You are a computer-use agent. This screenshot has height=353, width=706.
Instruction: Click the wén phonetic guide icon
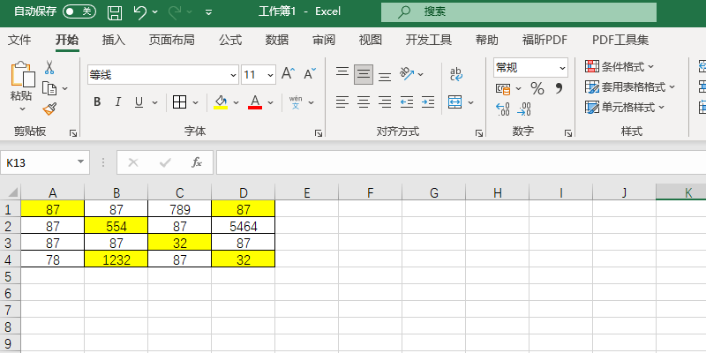(x=296, y=102)
